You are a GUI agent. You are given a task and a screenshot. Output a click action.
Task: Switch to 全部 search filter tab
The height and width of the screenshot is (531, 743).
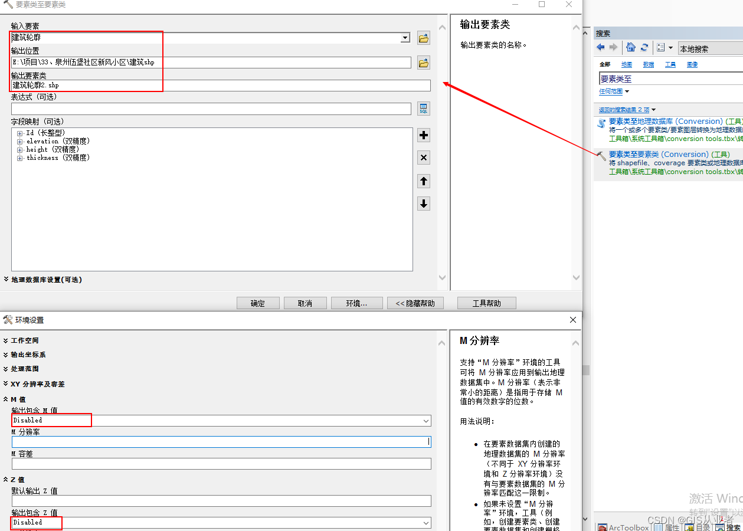point(605,64)
